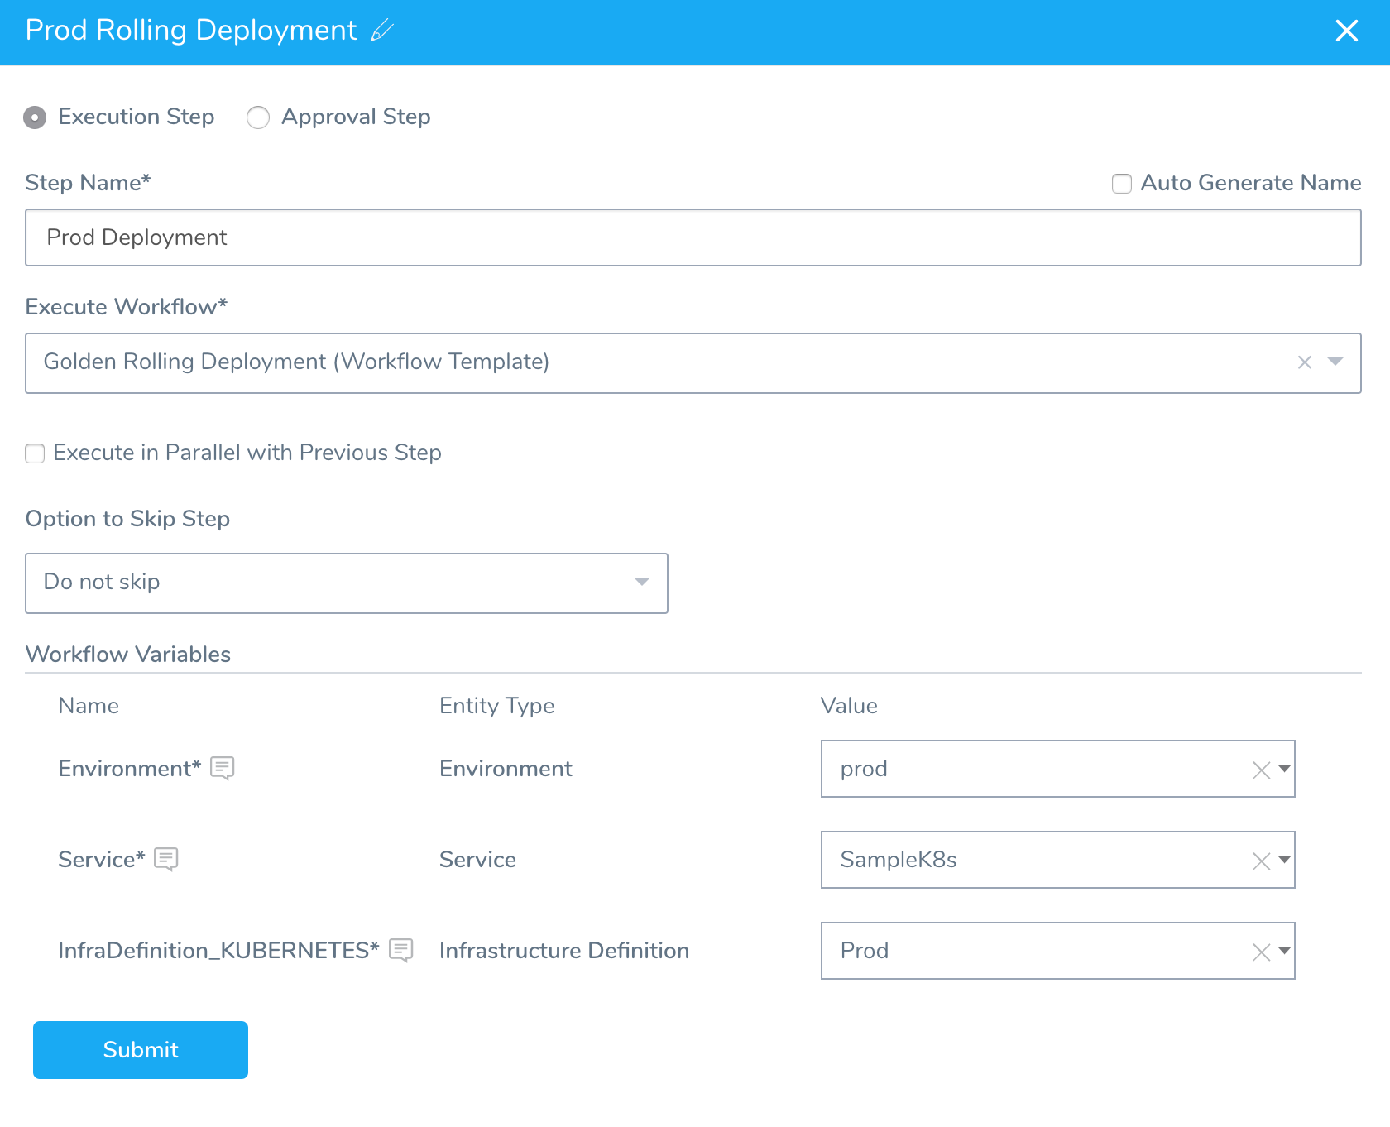Open the InfraDefinition_KUBERNETES comment icon
Viewport: 1390px width, 1127px height.
click(401, 950)
